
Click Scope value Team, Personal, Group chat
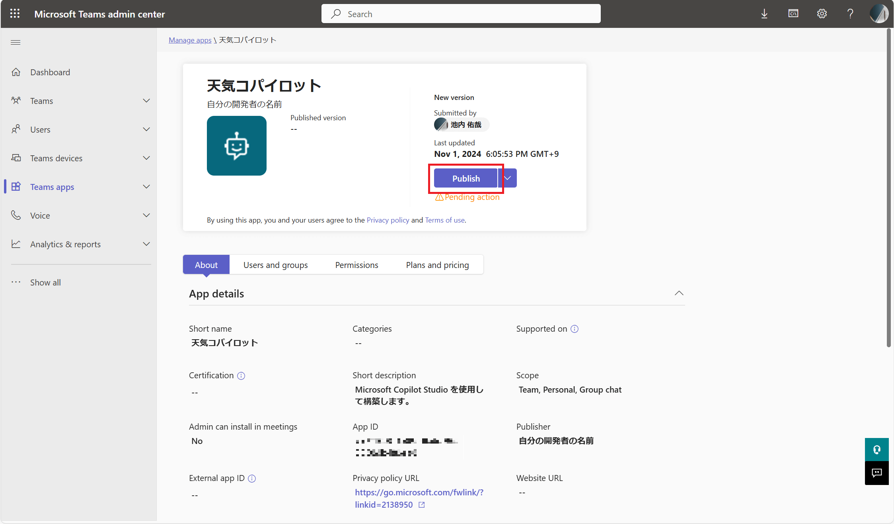pyautogui.click(x=570, y=389)
